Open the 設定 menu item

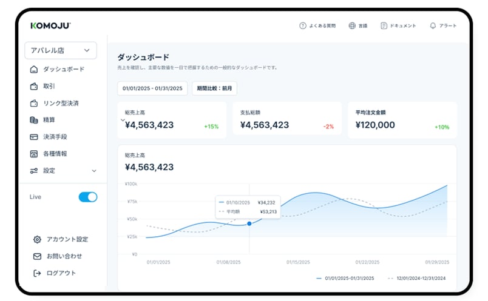point(49,171)
